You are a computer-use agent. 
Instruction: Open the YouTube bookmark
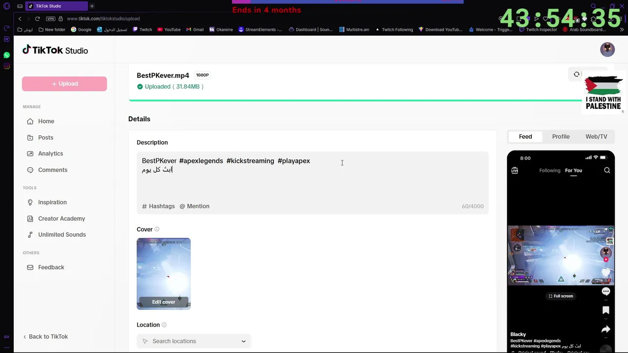pyautogui.click(x=169, y=29)
